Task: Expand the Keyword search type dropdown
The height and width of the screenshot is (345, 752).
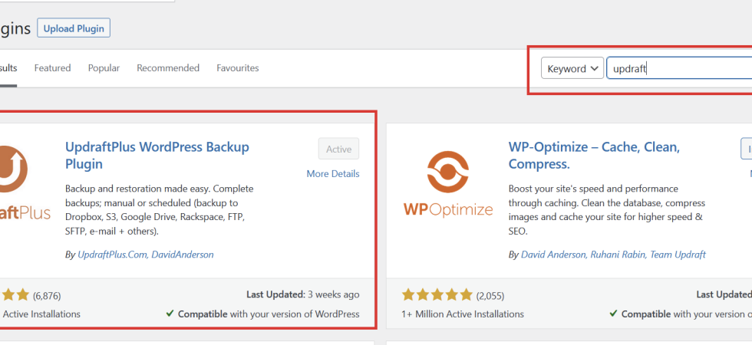Action: point(572,68)
